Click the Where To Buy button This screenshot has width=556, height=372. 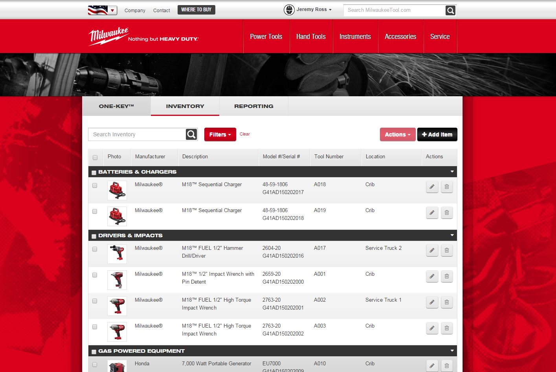click(x=196, y=10)
